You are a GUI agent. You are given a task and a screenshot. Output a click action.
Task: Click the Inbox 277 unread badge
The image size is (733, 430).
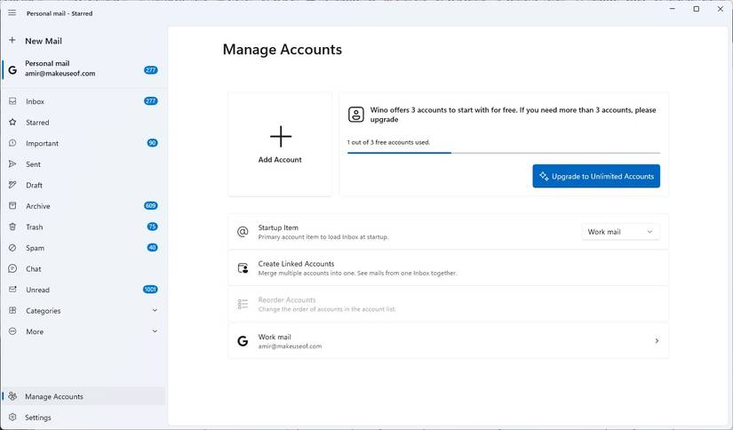150,101
